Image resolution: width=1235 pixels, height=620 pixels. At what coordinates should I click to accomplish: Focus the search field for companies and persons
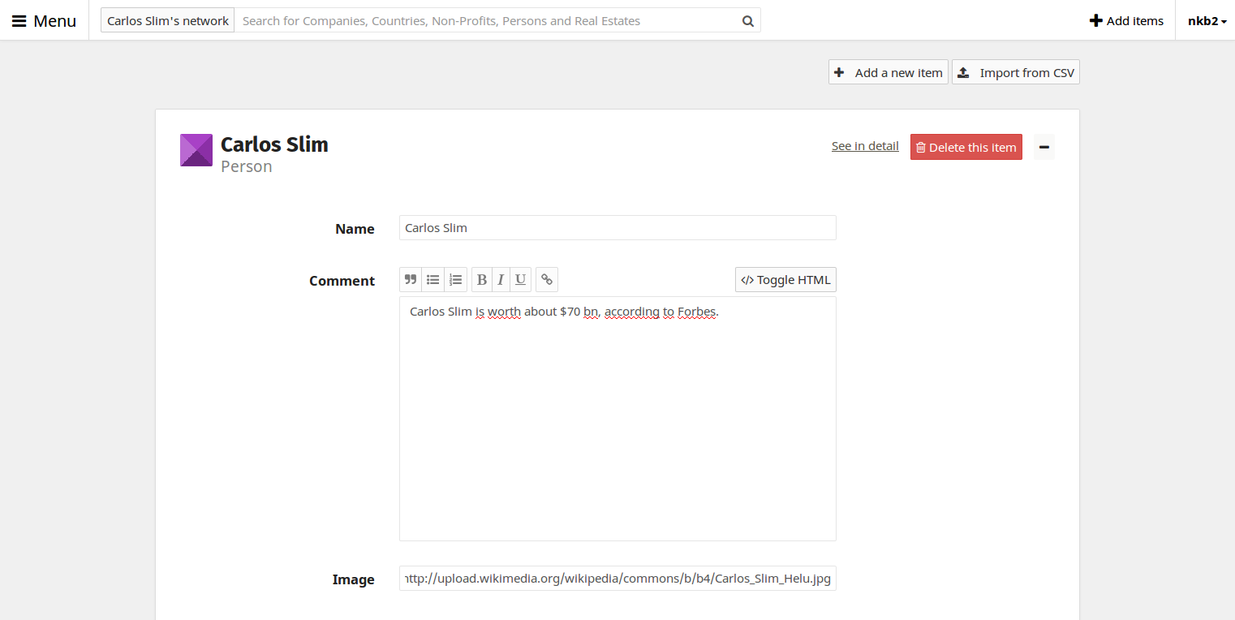tap(487, 20)
